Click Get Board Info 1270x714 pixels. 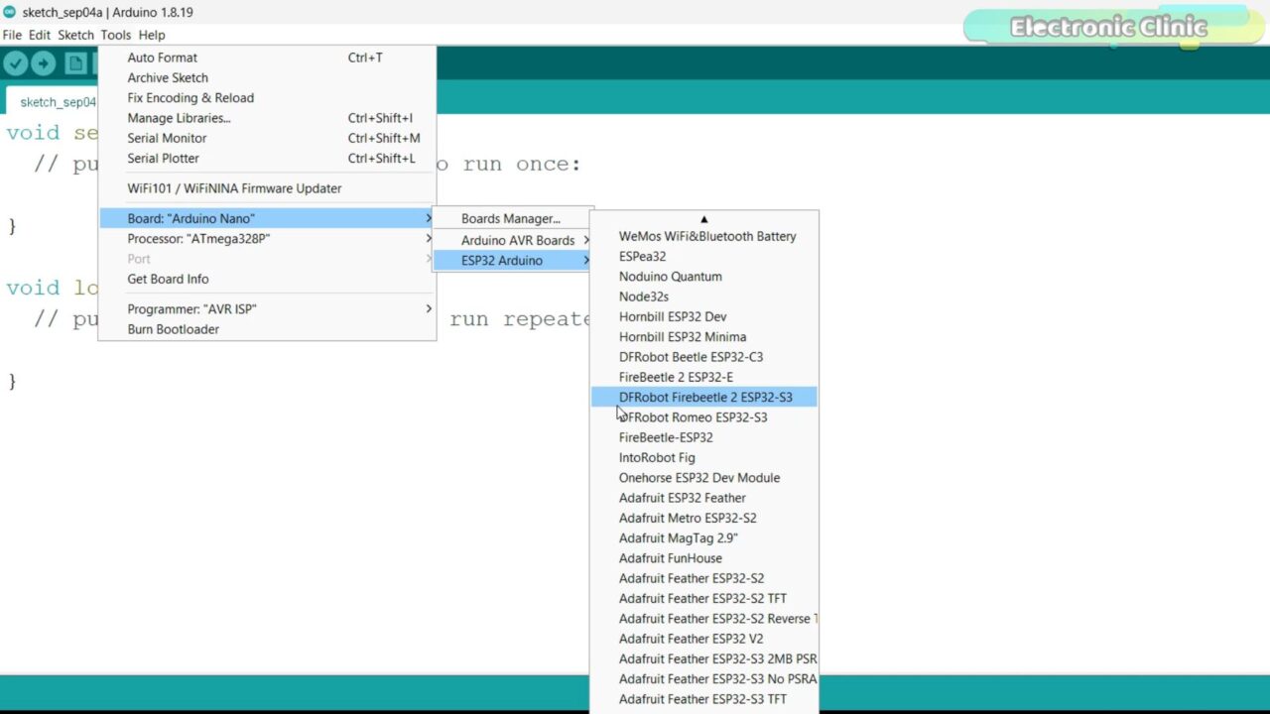(267, 279)
